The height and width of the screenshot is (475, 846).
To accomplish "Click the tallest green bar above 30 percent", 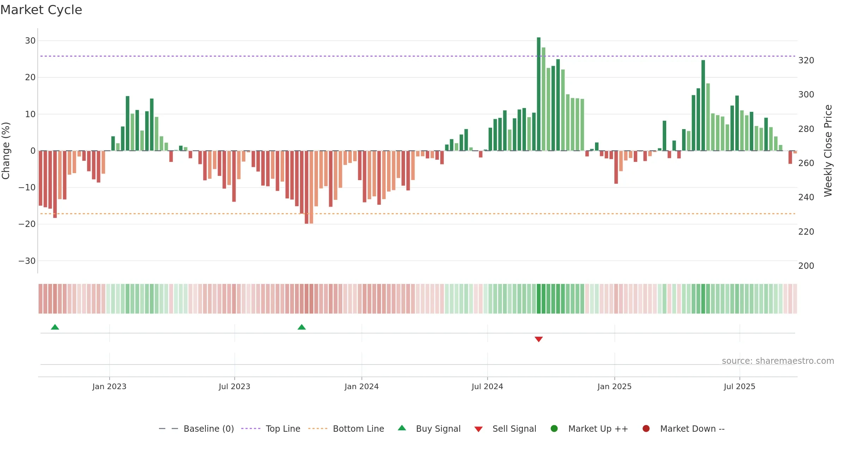I will 539,94.
